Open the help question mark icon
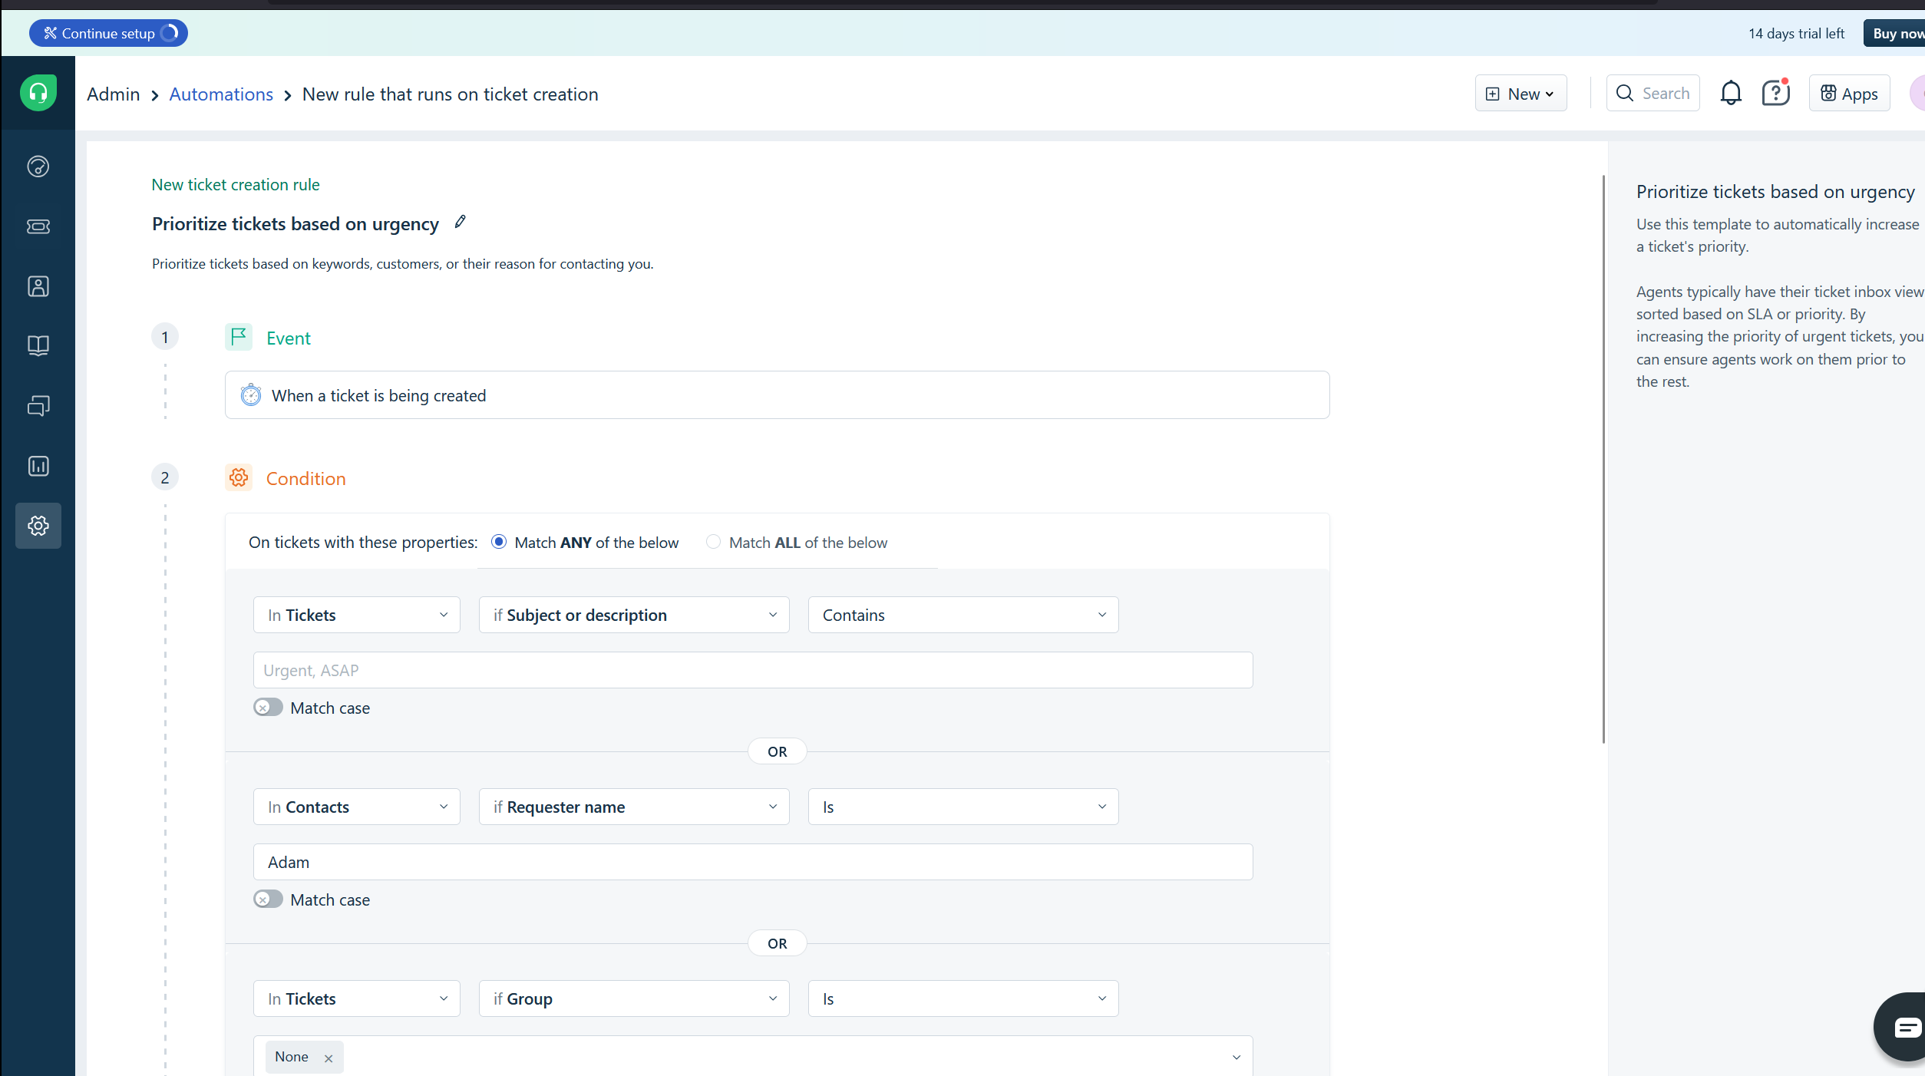The image size is (1925, 1076). tap(1775, 93)
